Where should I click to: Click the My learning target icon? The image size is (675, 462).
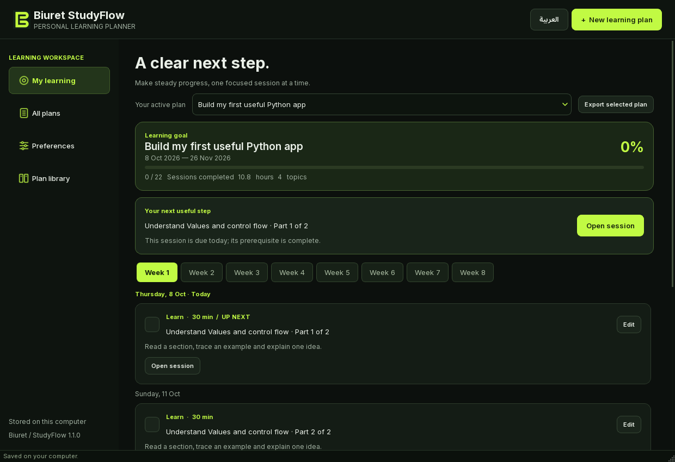(23, 80)
